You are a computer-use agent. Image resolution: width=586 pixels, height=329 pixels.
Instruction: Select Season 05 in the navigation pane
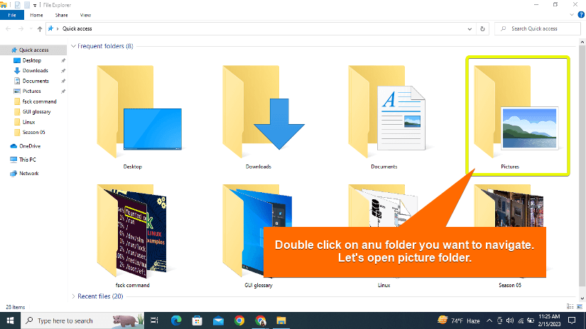coord(33,132)
